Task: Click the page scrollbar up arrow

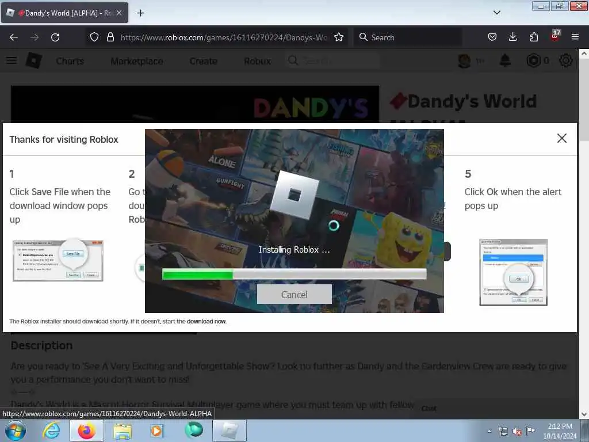Action: [584, 54]
